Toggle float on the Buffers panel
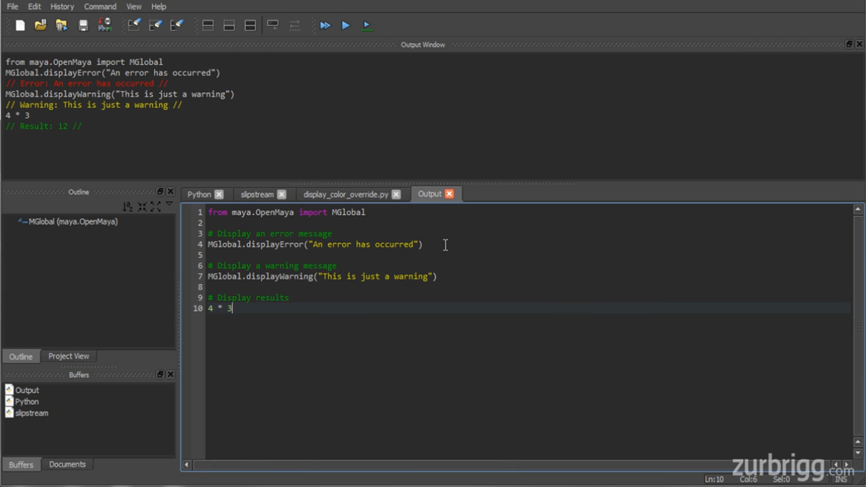The image size is (866, 487). [160, 374]
